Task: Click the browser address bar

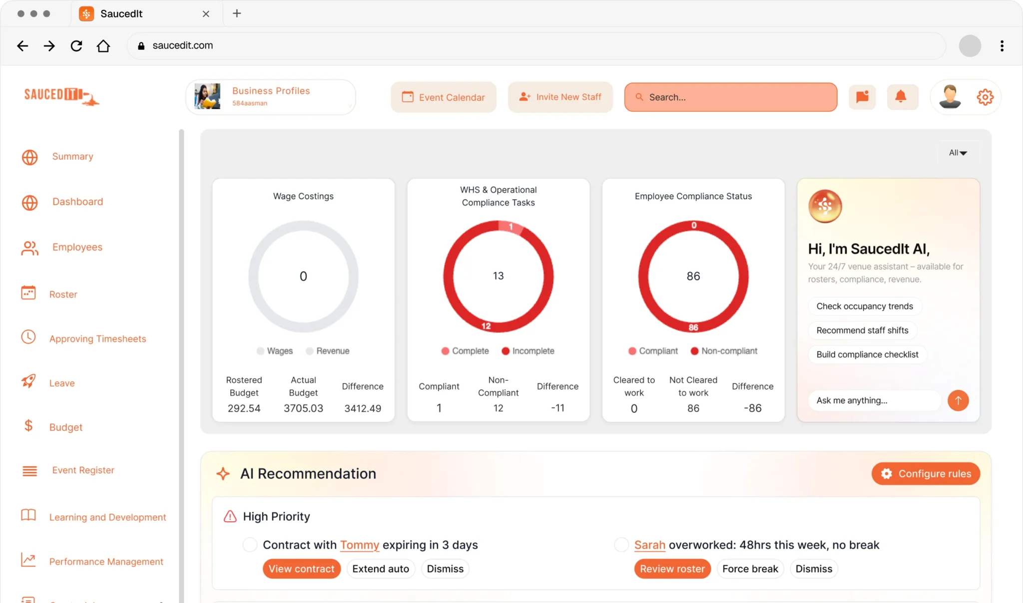Action: [x=536, y=45]
